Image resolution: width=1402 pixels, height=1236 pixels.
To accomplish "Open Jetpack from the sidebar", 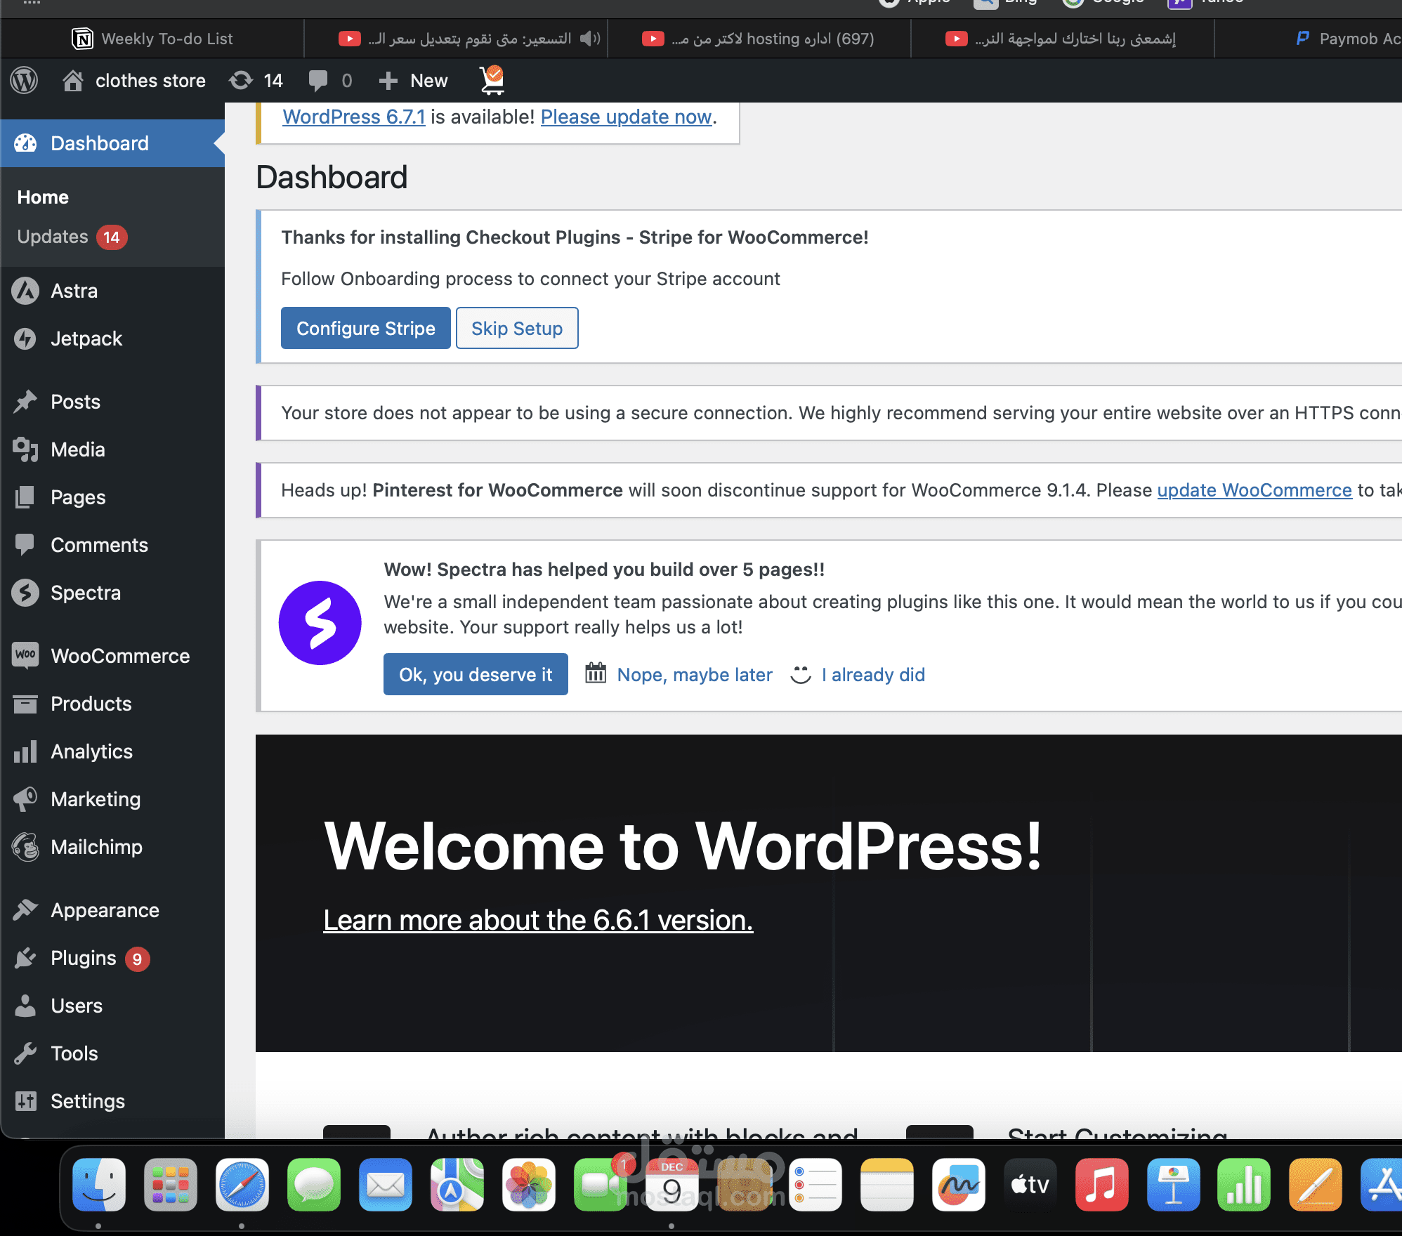I will coord(86,338).
